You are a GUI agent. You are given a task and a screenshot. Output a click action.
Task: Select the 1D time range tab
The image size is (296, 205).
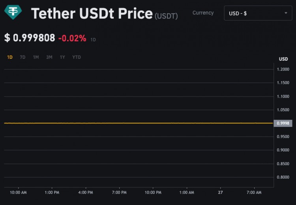pos(10,57)
